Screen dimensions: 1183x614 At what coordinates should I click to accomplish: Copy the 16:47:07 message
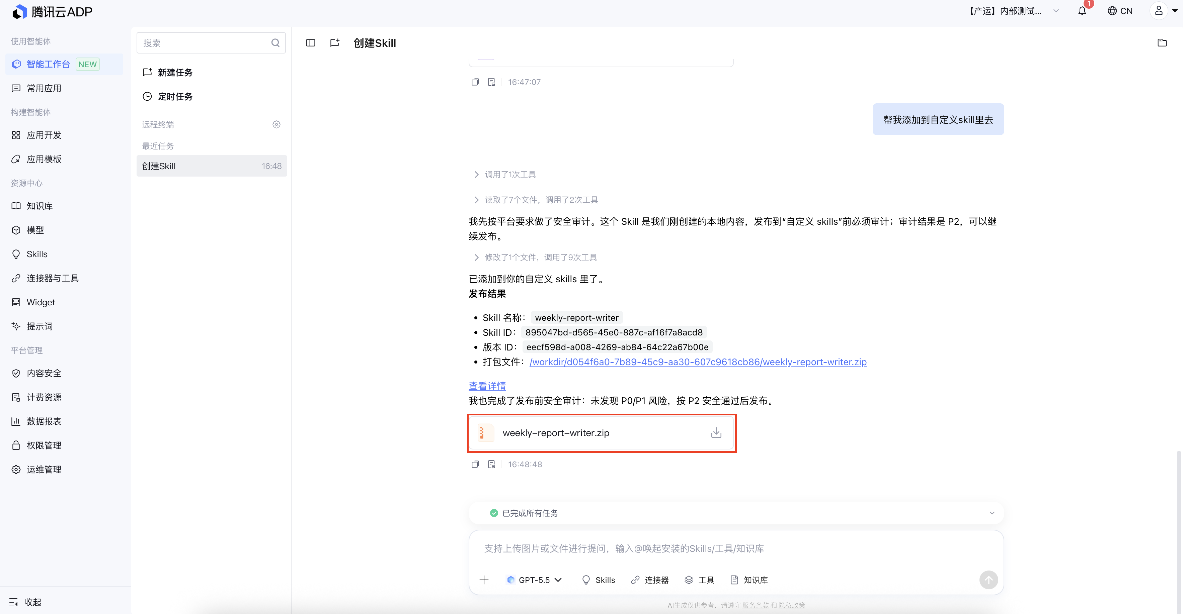tap(475, 82)
